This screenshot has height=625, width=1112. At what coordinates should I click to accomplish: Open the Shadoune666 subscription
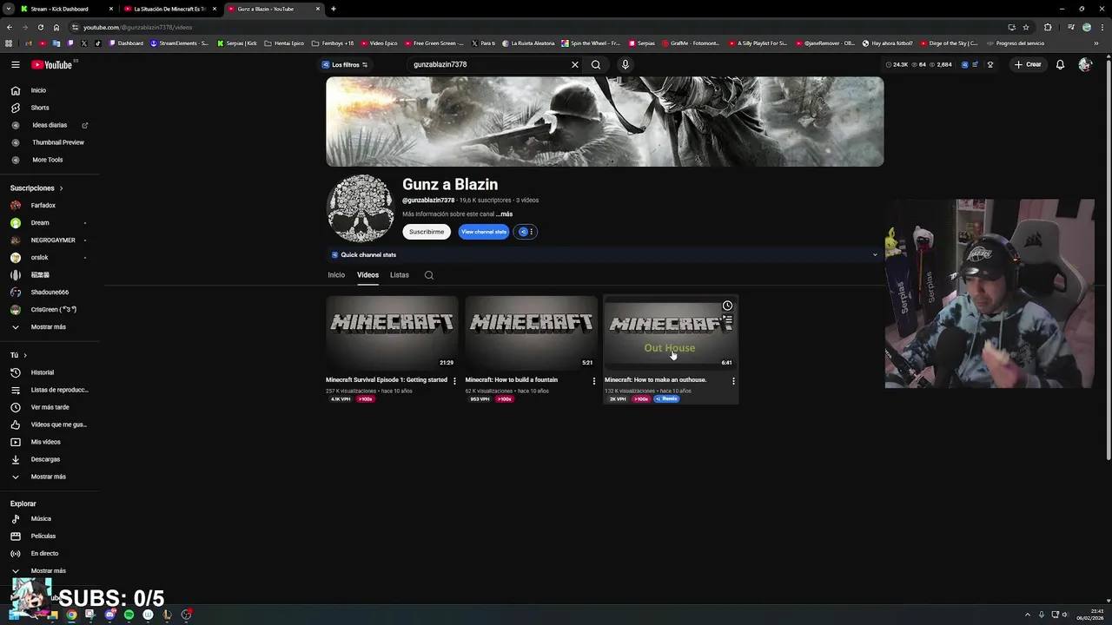[50, 293]
